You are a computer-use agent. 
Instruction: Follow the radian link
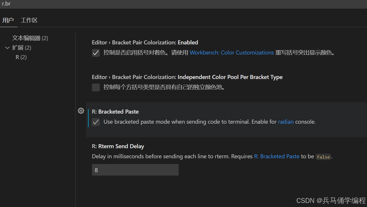pos(286,122)
